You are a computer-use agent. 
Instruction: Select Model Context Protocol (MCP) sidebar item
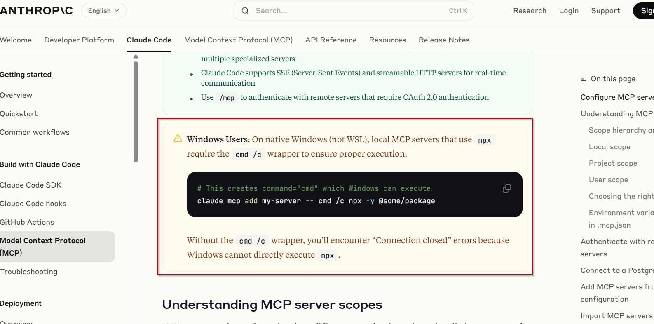click(57, 247)
